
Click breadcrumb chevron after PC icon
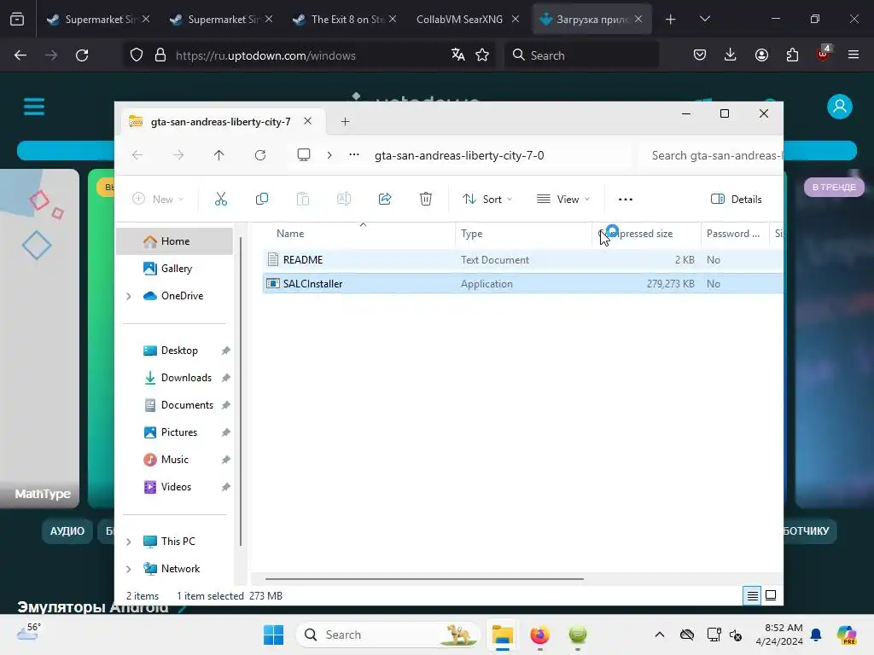coord(329,155)
